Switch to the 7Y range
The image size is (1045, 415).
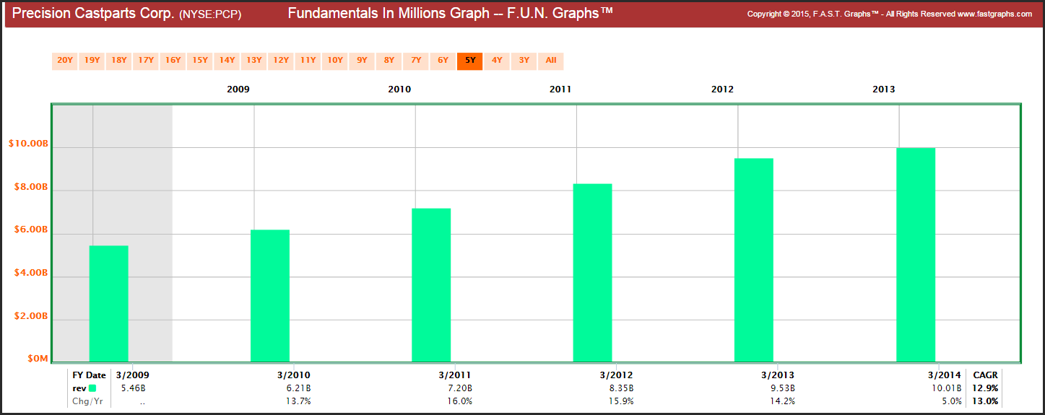tap(416, 61)
